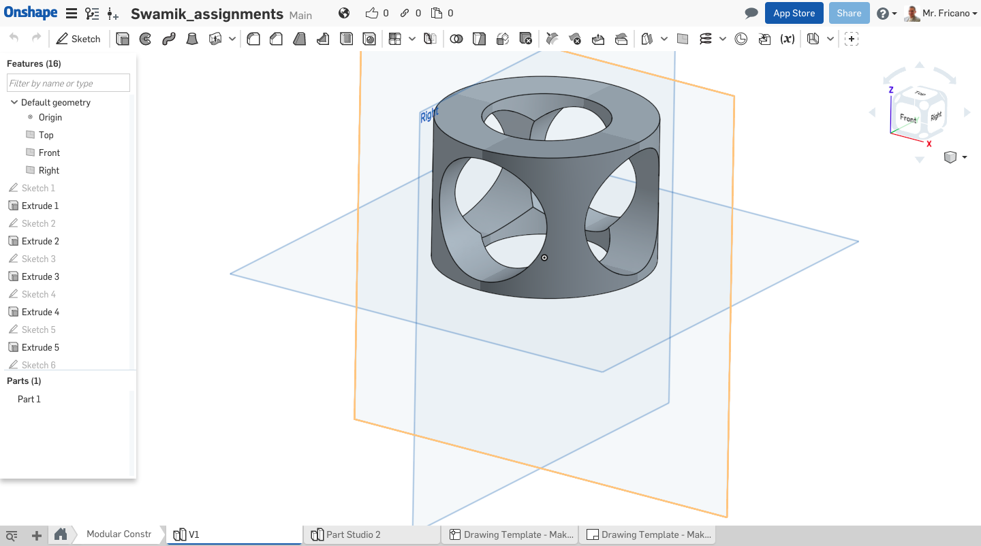Select the Front plane in the feature list
The height and width of the screenshot is (546, 981).
click(x=49, y=152)
